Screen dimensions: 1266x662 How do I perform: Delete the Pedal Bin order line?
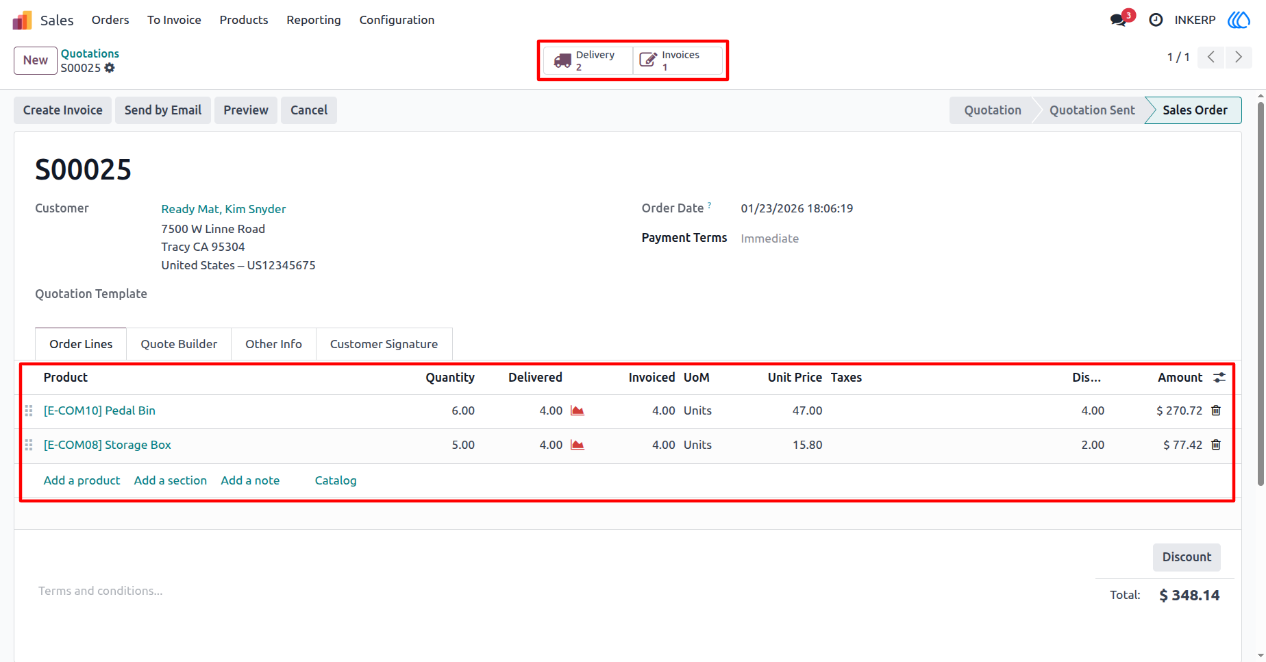click(1216, 410)
